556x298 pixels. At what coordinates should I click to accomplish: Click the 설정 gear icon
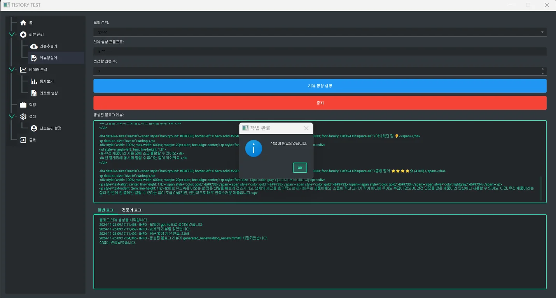23,116
